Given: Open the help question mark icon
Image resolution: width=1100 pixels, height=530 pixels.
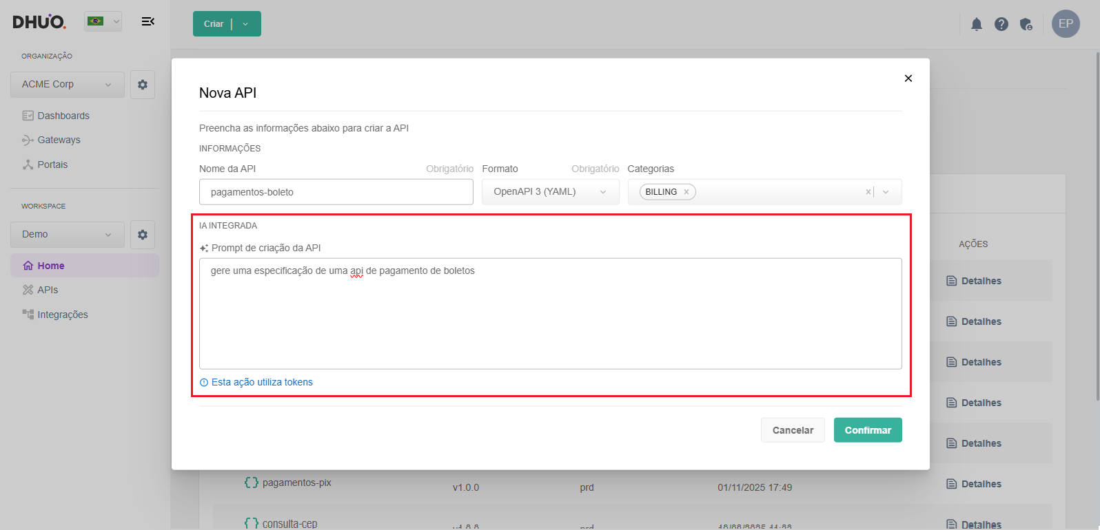Looking at the screenshot, I should coord(1001,24).
